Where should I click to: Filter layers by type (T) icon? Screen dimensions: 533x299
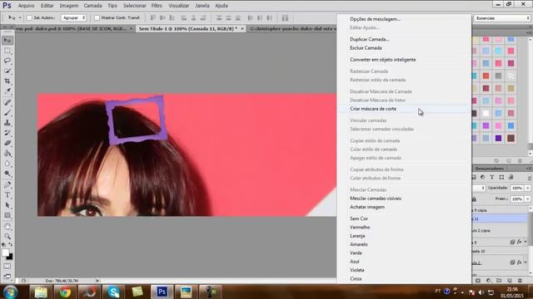point(492,177)
